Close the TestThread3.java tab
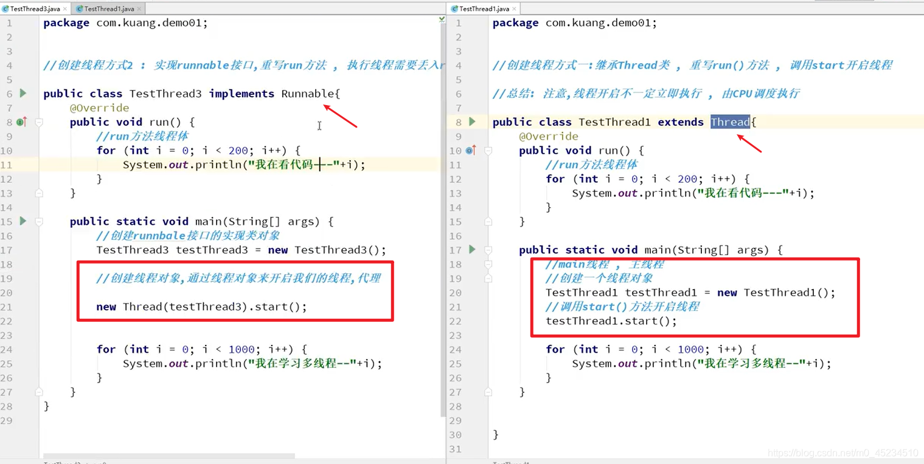Viewport: 924px width, 464px height. point(65,9)
